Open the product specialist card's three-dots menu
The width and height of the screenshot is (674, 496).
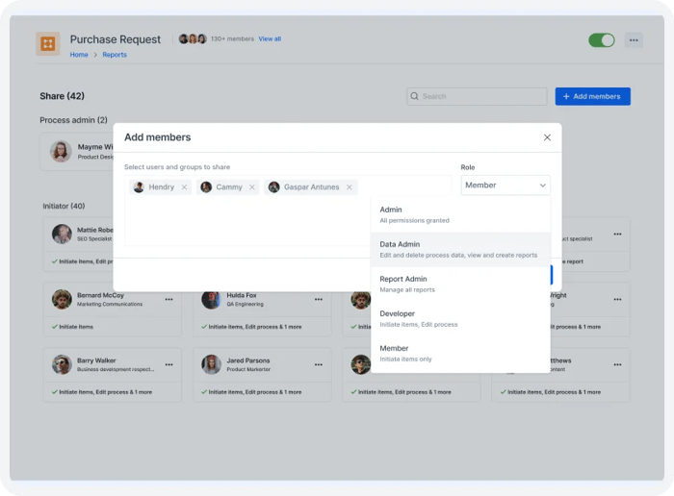click(x=618, y=235)
